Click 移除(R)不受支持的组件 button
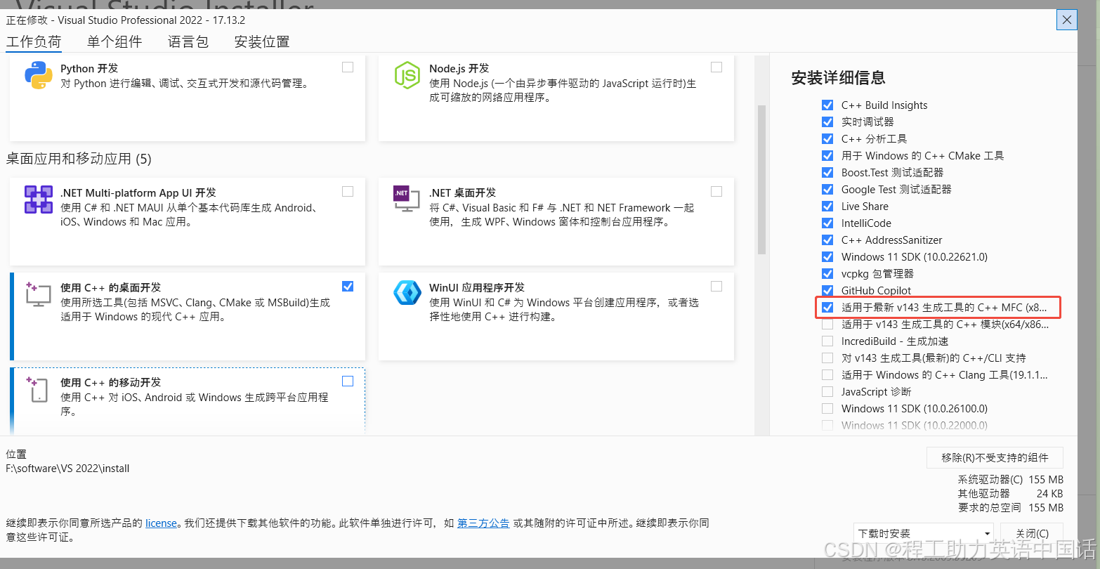The width and height of the screenshot is (1100, 569). pyautogui.click(x=995, y=457)
